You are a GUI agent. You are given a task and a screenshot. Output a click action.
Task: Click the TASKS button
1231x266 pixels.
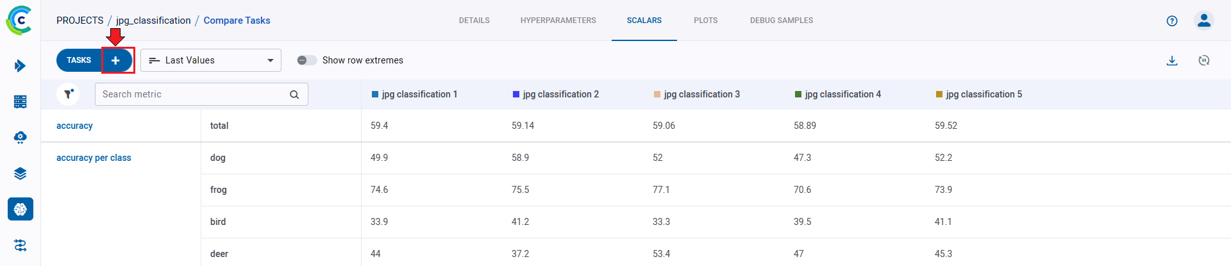click(79, 60)
